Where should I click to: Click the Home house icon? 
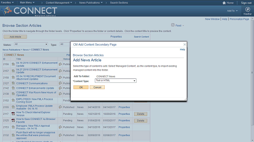(224, 3)
